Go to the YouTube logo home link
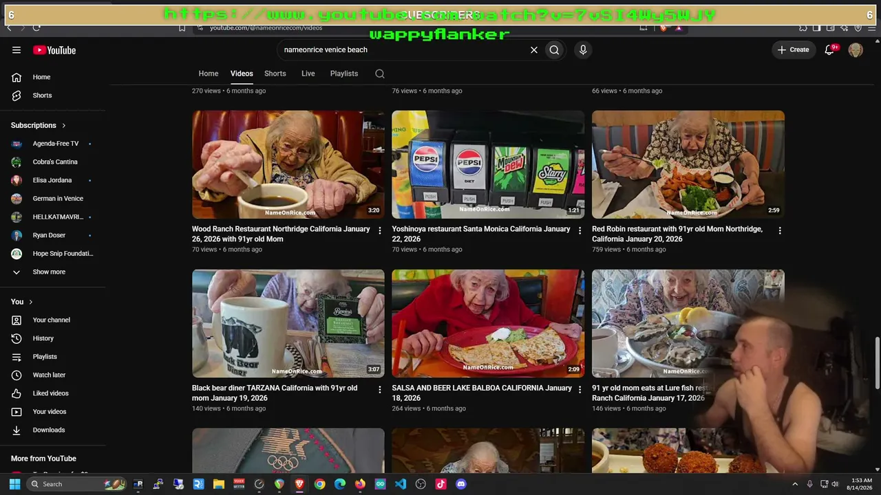Screen dimensions: 881x495 54,49
